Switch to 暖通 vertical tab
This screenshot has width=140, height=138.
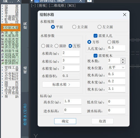25,70
